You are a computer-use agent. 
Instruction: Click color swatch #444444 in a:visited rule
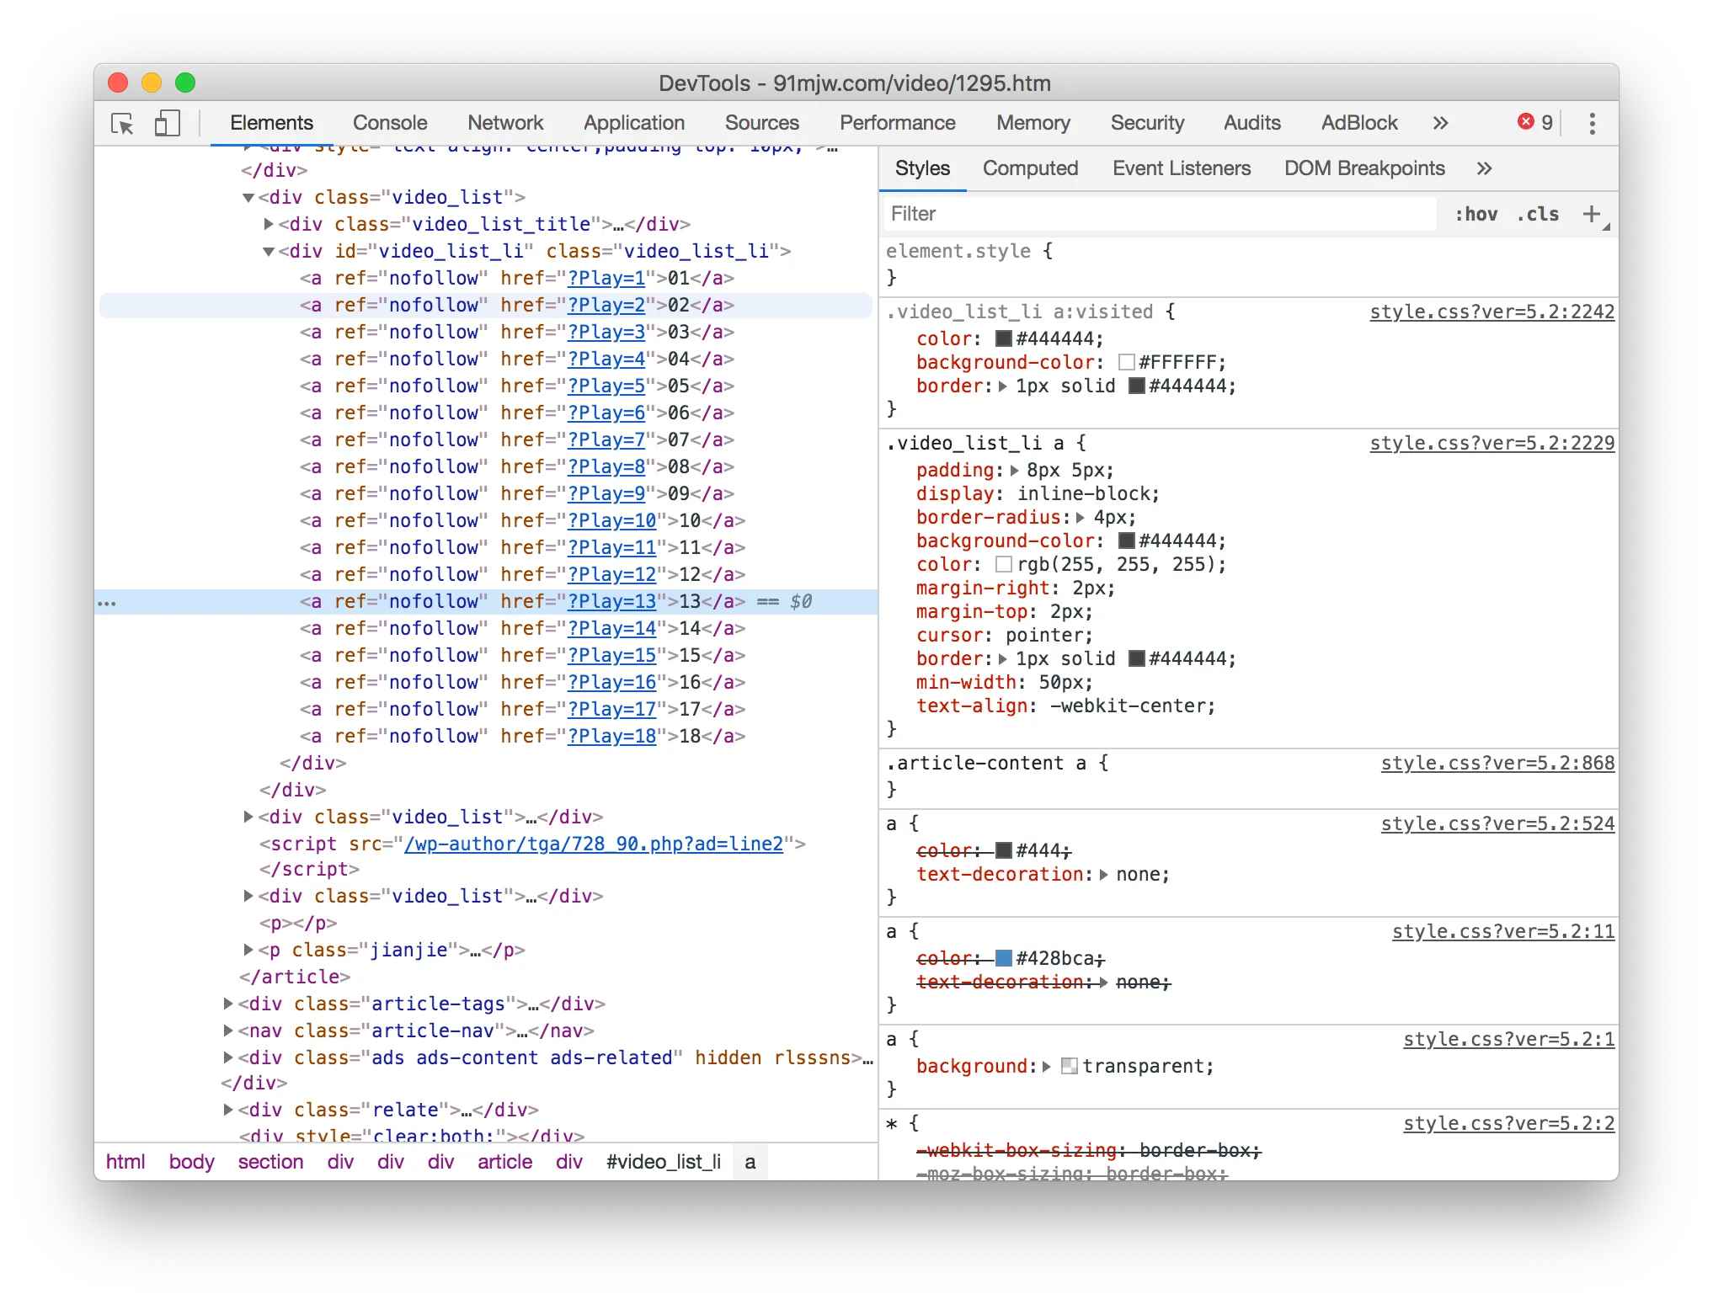[x=1004, y=339]
